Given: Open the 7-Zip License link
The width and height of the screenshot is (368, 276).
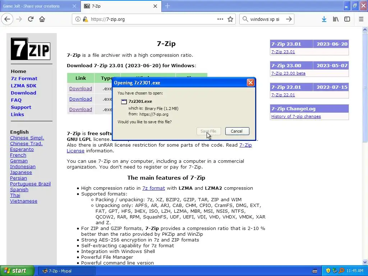Looking at the screenshot, I should click(x=245, y=145).
